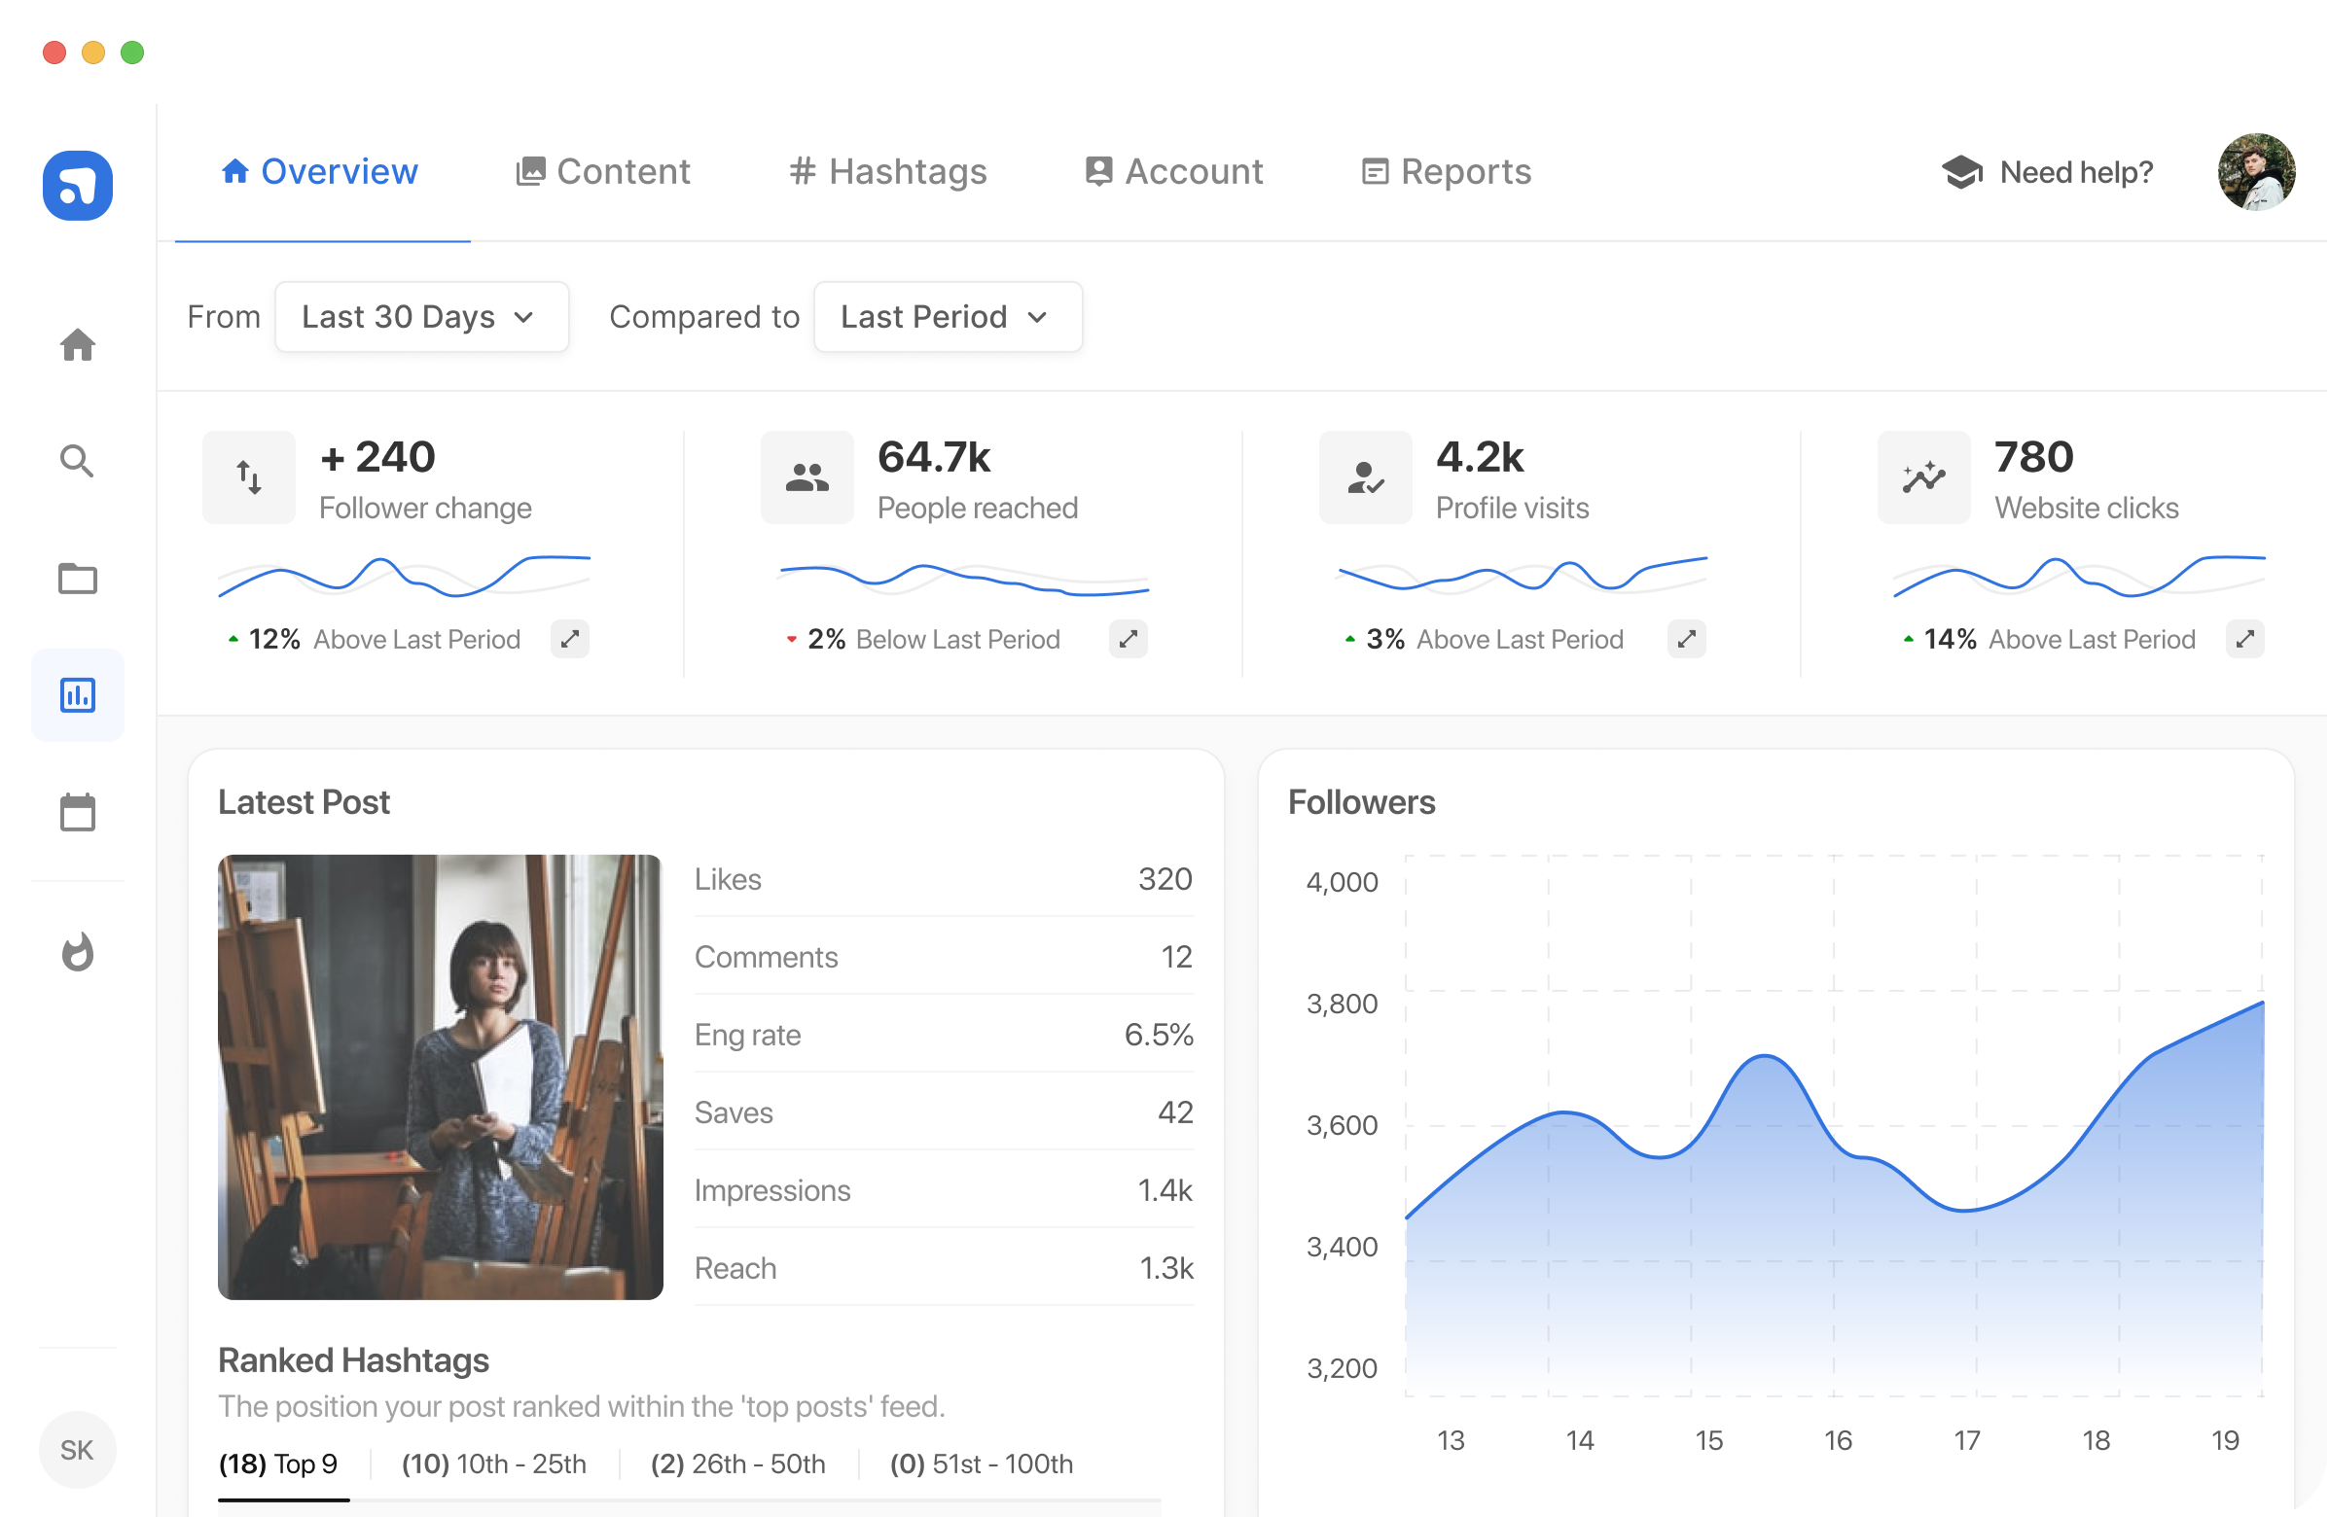Click the Followers chart heading
2330x1517 pixels.
(1363, 802)
